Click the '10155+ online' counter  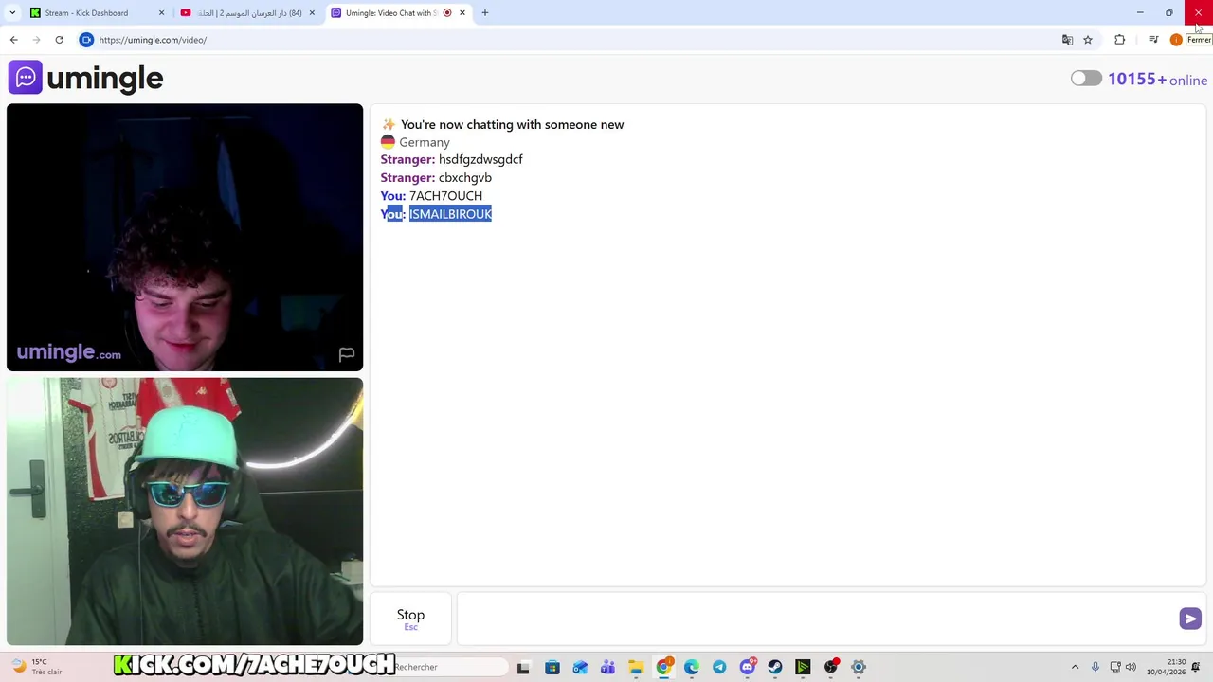click(x=1157, y=80)
